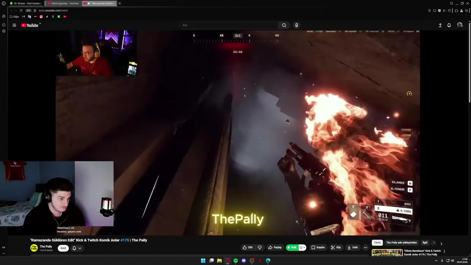Share the video via Paylaş button
Viewport: 471px width, 265px height.
275,247
